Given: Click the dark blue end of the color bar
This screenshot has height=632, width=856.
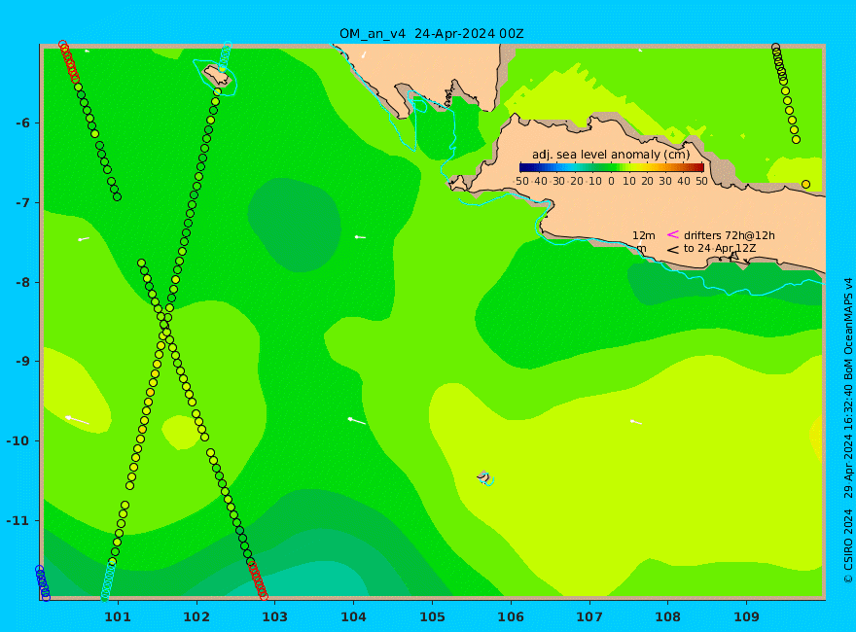Looking at the screenshot, I should tap(524, 167).
